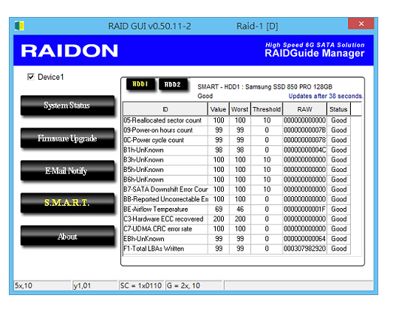This screenshot has width=393, height=315.
Task: Click RAW value 000307982920
Action: click(x=304, y=249)
